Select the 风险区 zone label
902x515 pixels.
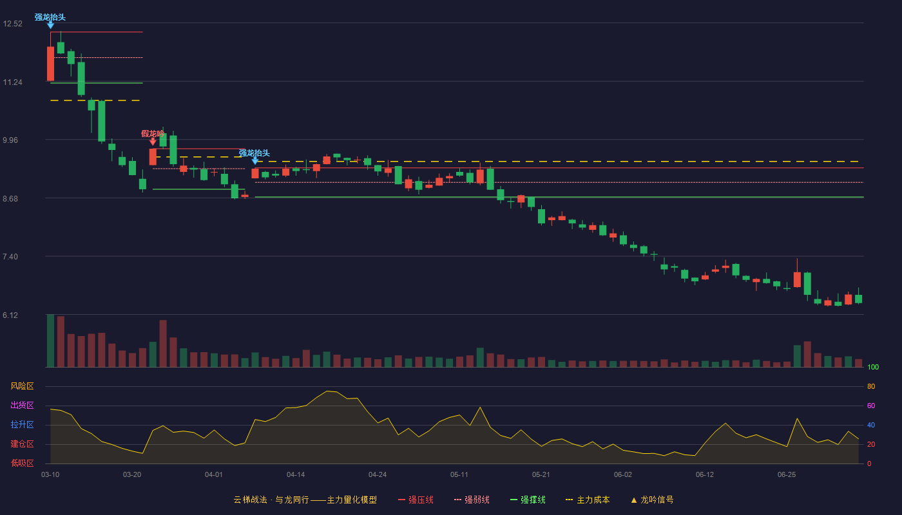(22, 386)
